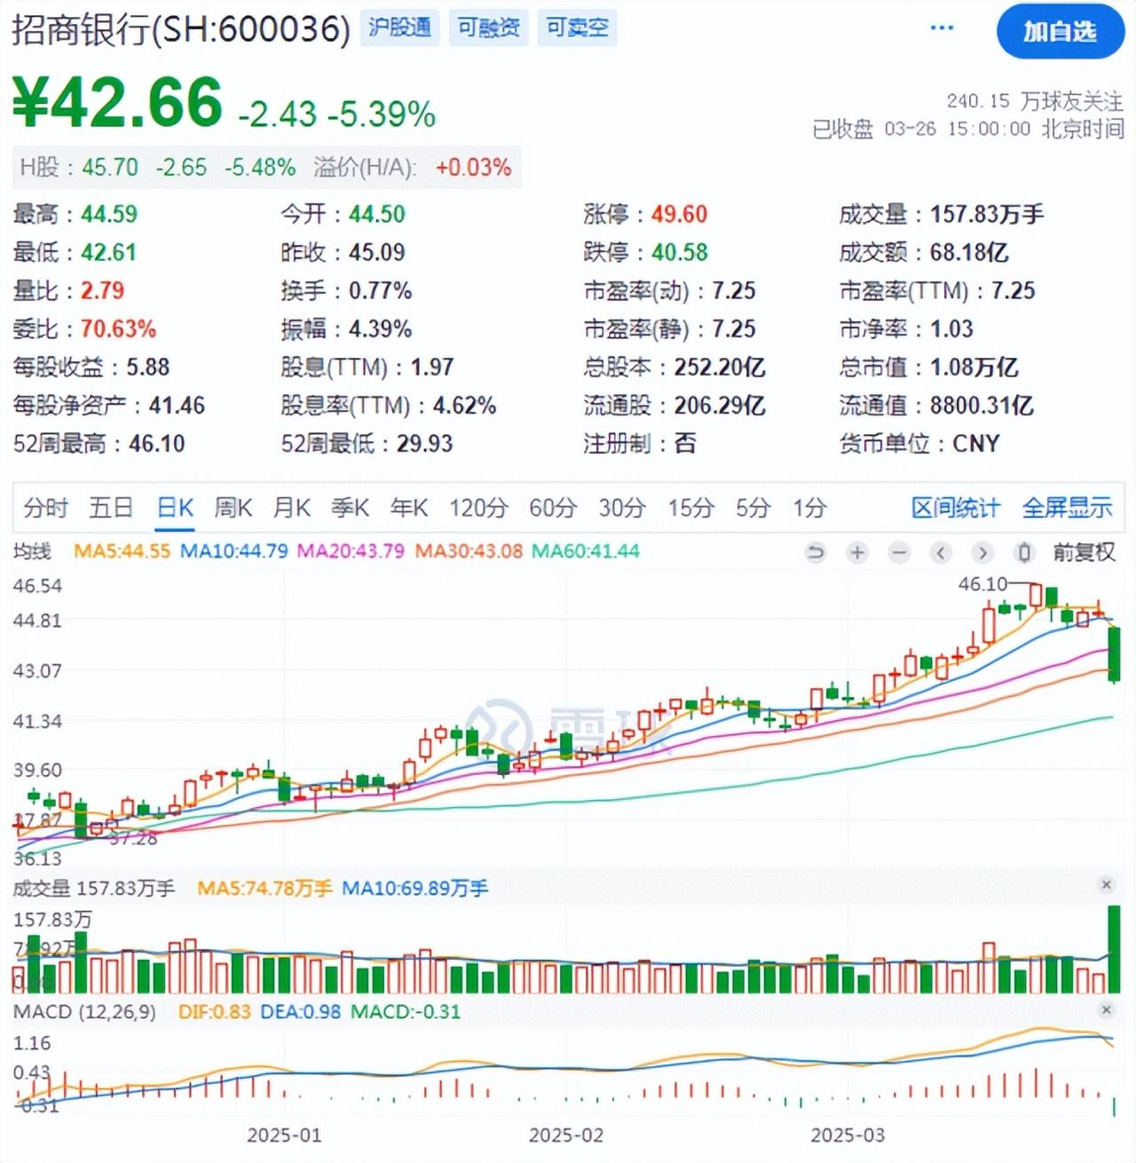Select the 周K weekly candlestick tab
This screenshot has height=1163, width=1136.
(233, 508)
